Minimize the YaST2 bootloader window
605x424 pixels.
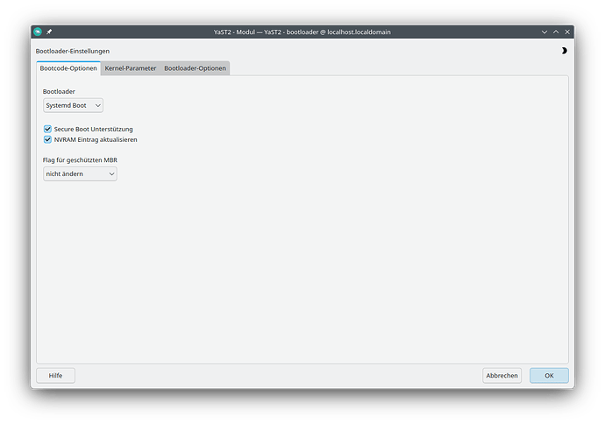tap(544, 32)
